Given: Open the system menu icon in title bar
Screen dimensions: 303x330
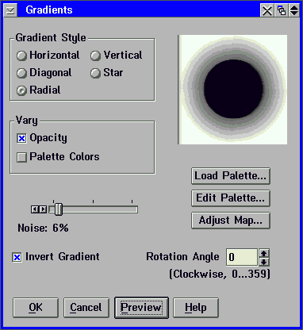Looking at the screenshot, I should tap(10, 10).
